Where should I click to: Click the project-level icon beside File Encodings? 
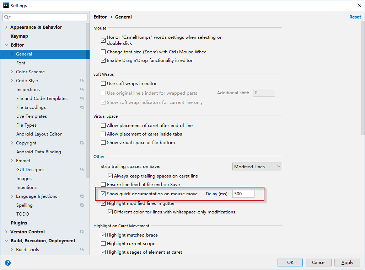click(82, 107)
